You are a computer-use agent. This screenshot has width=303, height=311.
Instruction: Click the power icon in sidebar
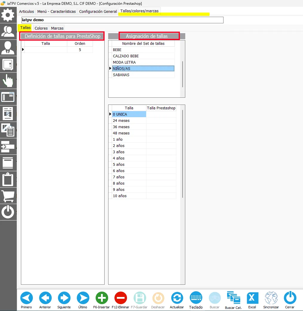[x=8, y=212]
